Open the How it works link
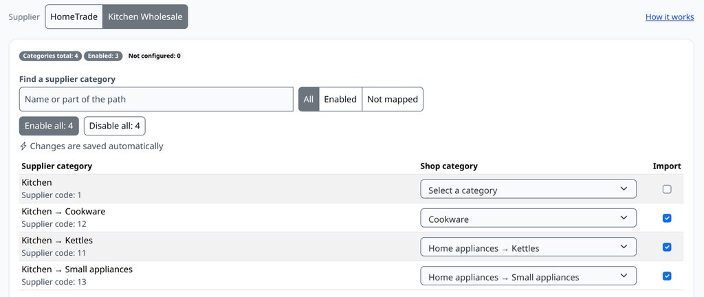The image size is (704, 297). [670, 17]
